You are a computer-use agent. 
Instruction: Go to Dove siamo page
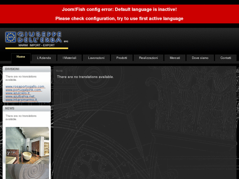point(200,58)
